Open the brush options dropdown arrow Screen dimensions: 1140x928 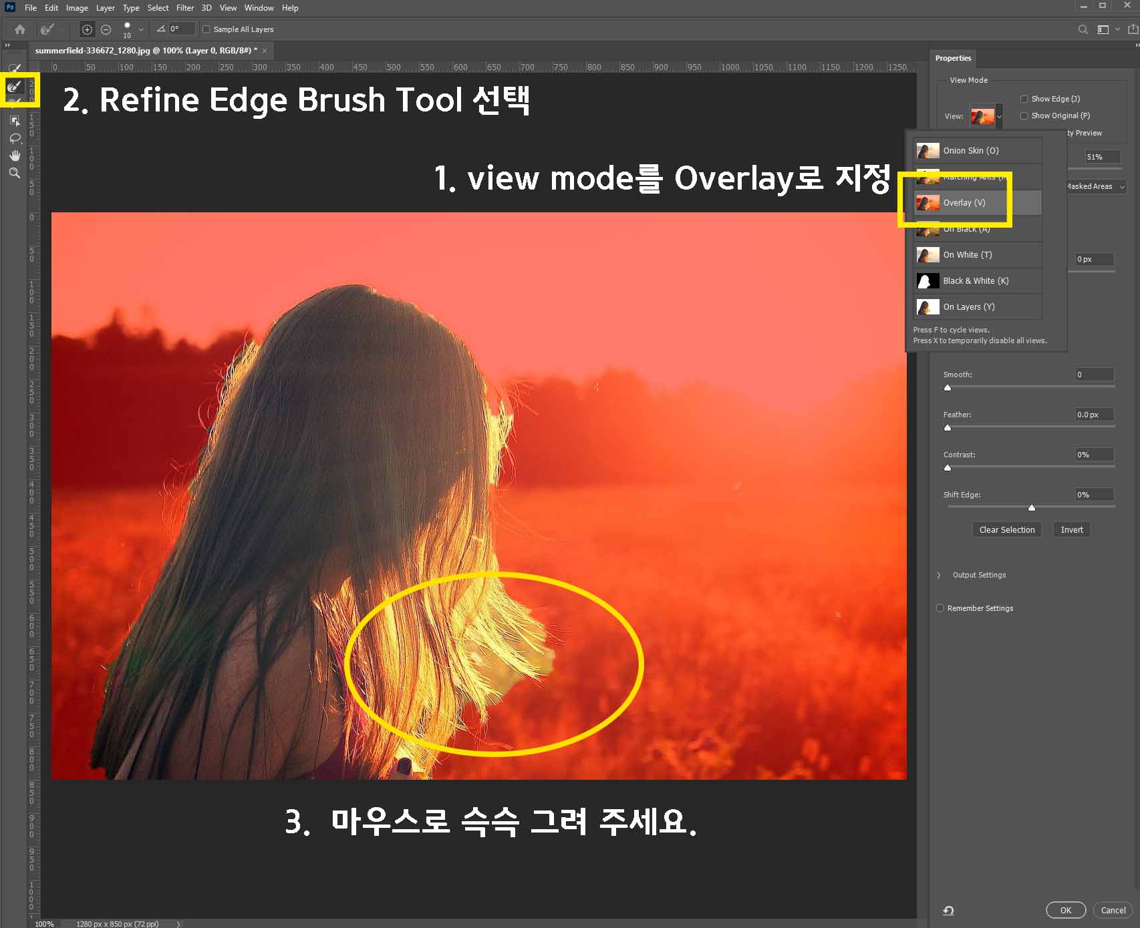coord(141,29)
